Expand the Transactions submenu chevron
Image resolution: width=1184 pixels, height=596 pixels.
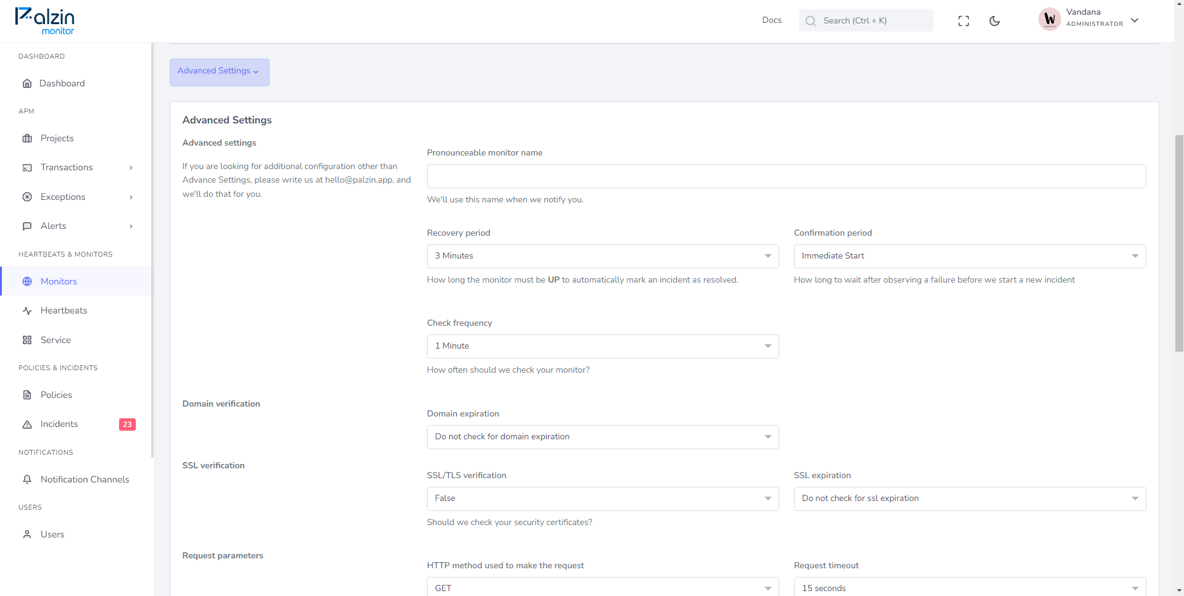click(x=131, y=168)
